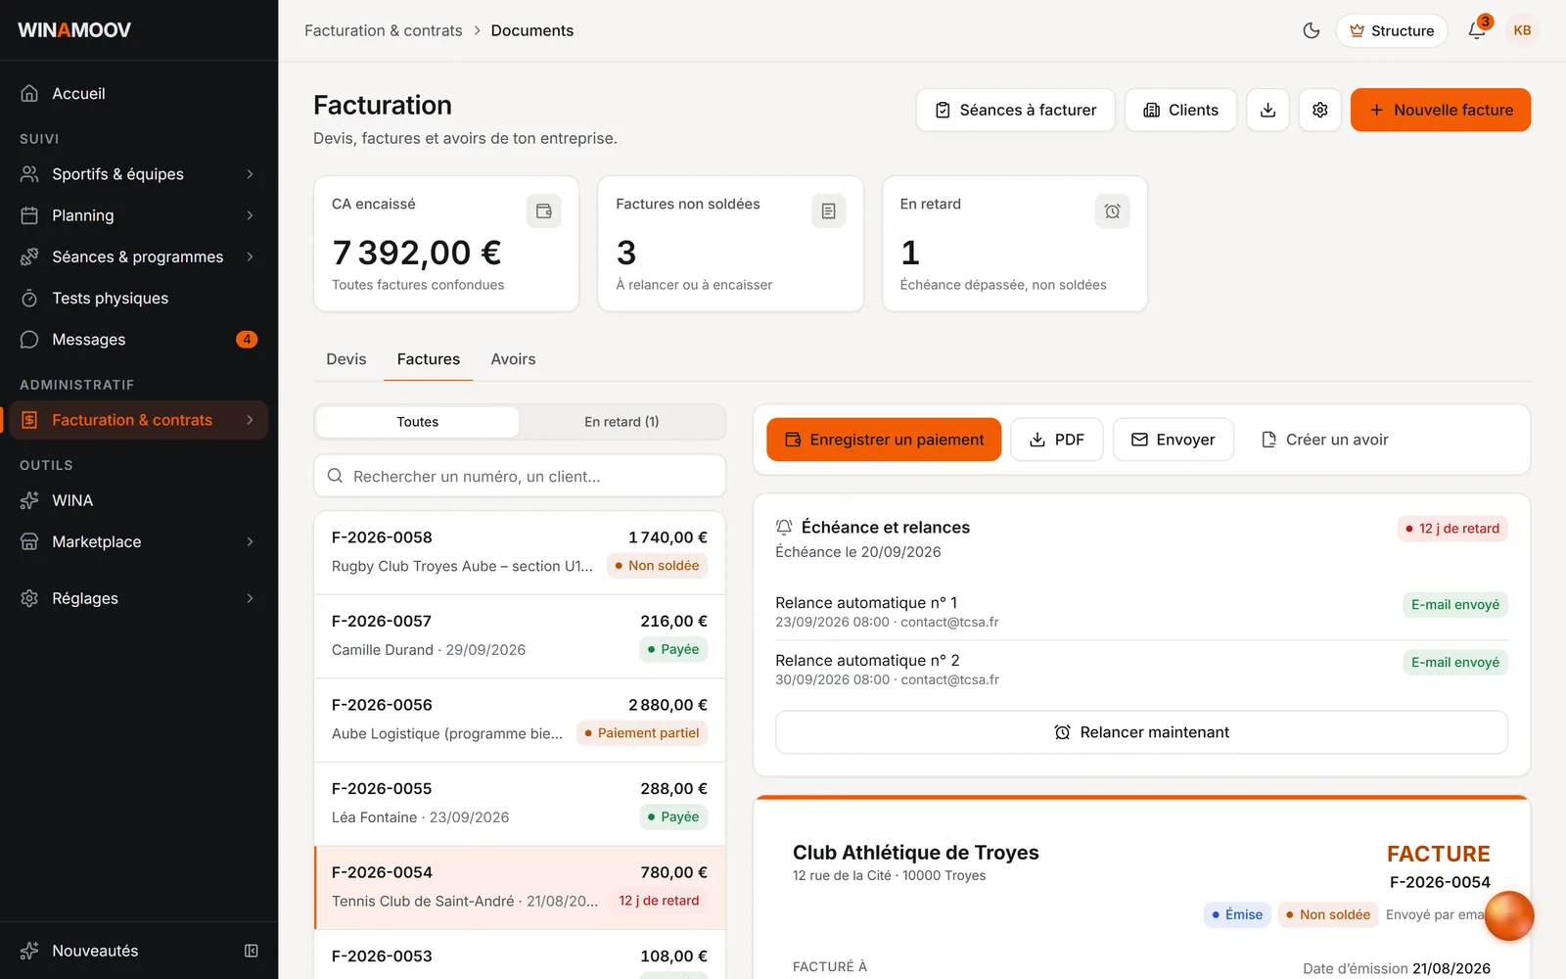The width and height of the screenshot is (1566, 979).
Task: Expand Sportifs & équipes submenu chevron
Action: [x=251, y=174]
